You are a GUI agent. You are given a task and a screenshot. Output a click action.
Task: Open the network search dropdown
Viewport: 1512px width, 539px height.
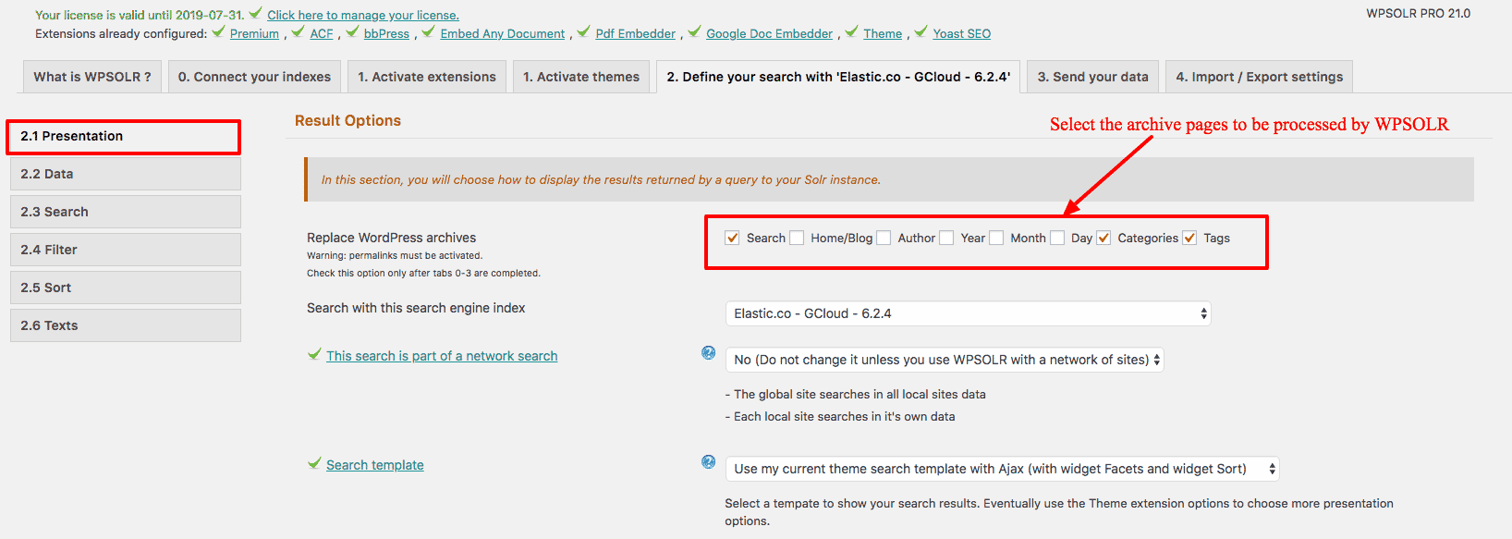click(945, 360)
